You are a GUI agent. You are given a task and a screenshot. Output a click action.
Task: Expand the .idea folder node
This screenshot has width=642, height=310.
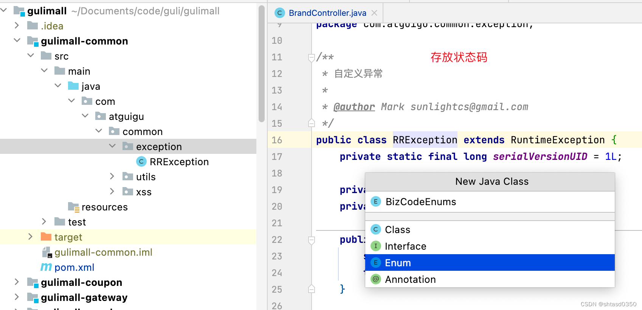pyautogui.click(x=17, y=25)
